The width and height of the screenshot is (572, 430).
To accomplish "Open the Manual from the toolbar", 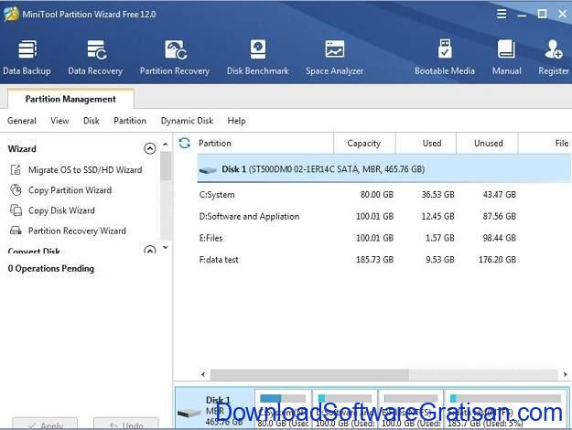I will 506,57.
